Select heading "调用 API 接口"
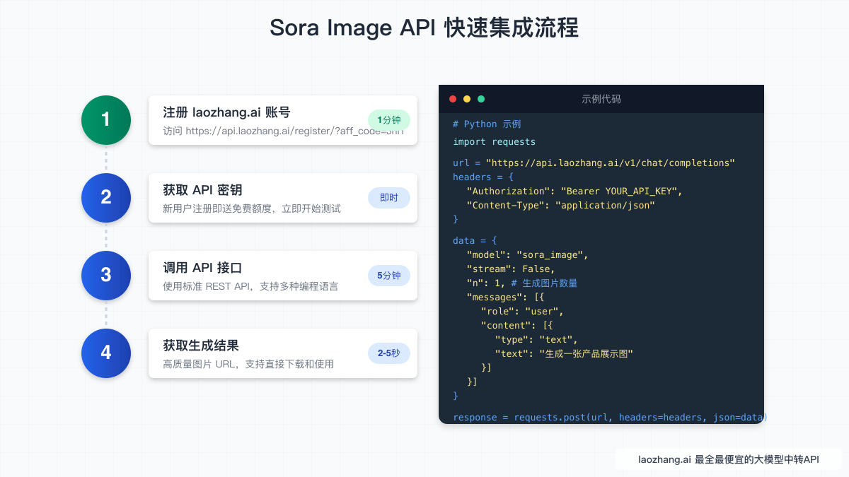 click(x=202, y=269)
